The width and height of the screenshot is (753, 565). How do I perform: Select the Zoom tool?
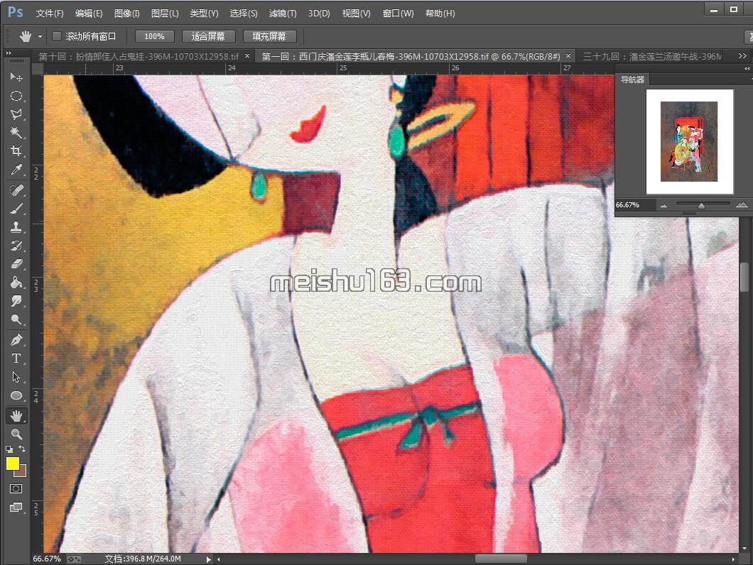point(16,434)
